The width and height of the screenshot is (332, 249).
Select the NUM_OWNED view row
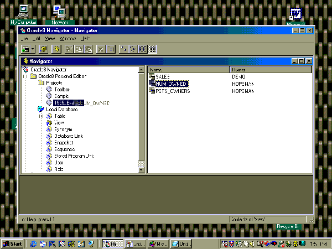pyautogui.click(x=168, y=84)
